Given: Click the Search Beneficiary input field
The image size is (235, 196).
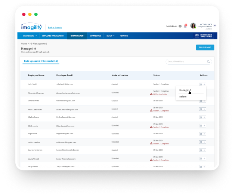Looking at the screenshot, I should click(186, 61).
